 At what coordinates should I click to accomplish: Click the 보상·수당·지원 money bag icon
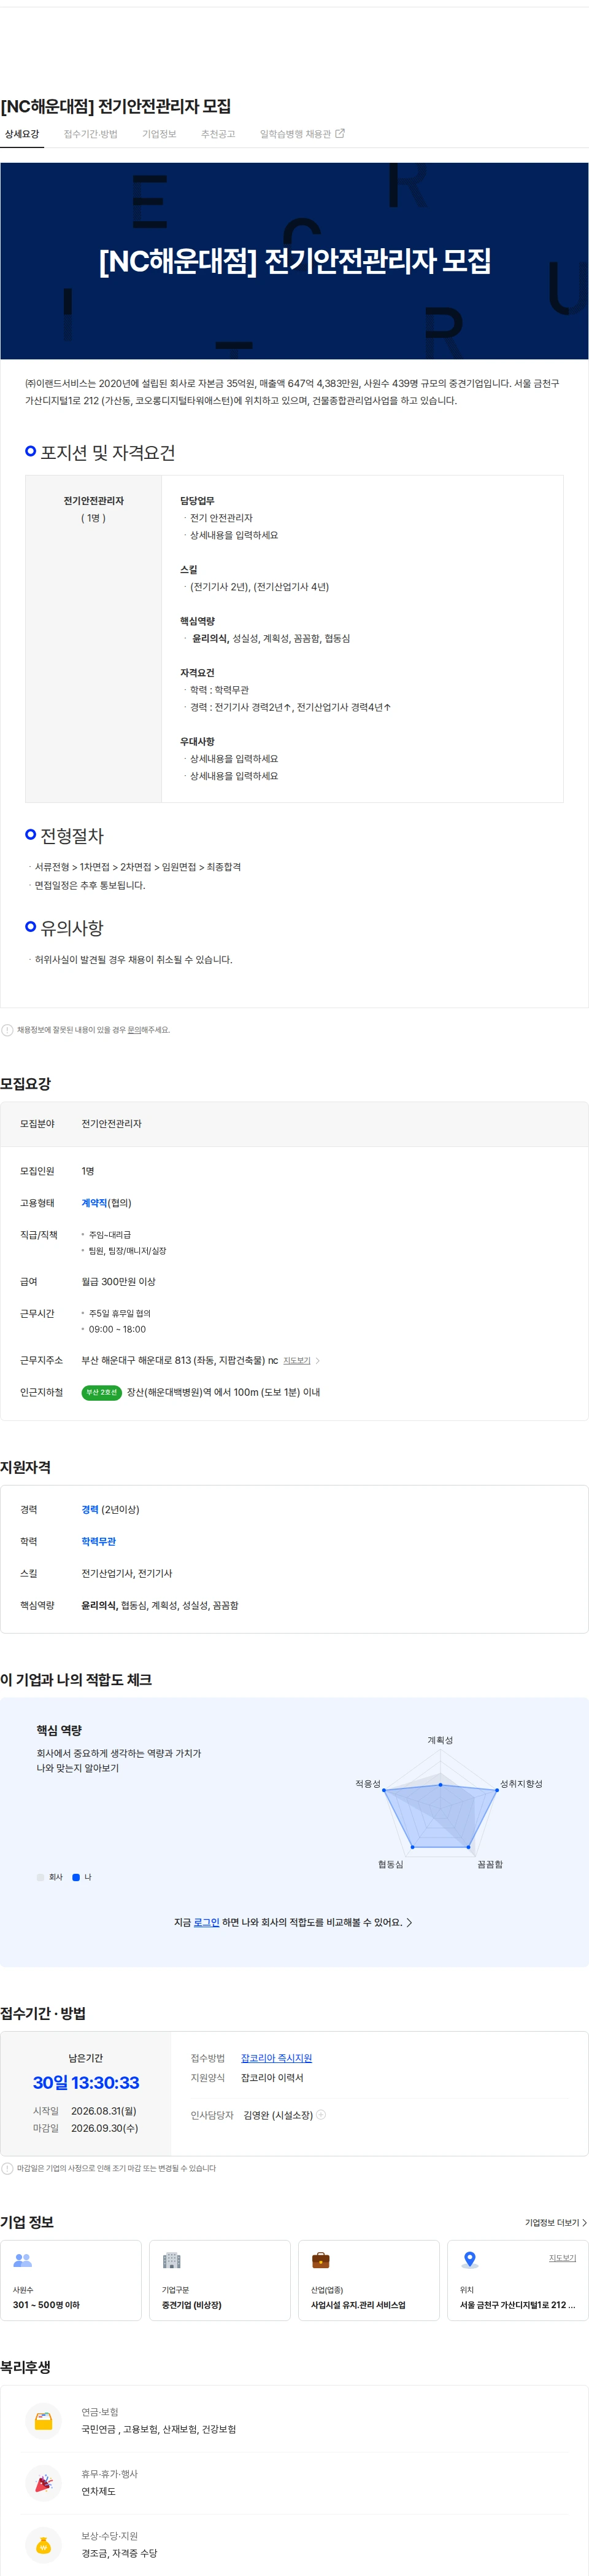tap(43, 2545)
